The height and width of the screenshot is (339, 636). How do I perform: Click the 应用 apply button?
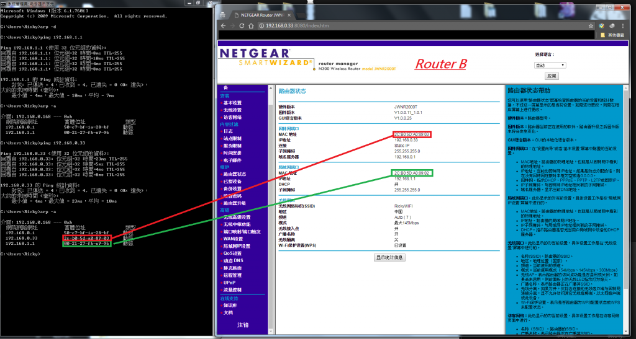(x=550, y=76)
